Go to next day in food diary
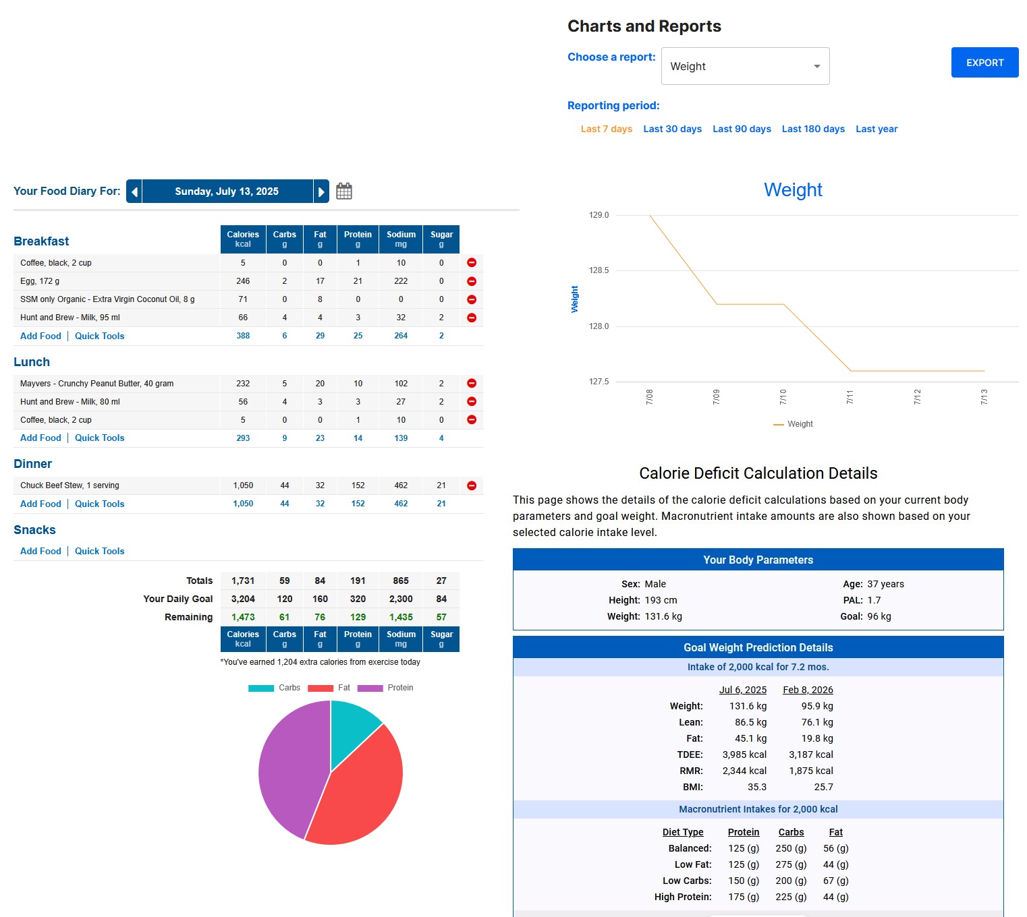The height and width of the screenshot is (917, 1027). point(321,191)
